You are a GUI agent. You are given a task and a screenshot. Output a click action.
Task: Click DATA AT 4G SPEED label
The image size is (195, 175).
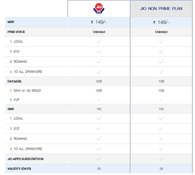point(25,91)
